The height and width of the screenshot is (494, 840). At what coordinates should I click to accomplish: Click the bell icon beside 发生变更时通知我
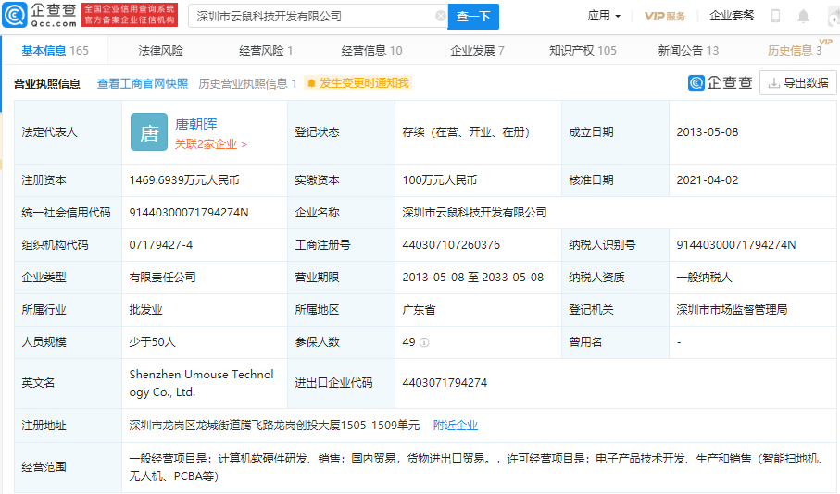tap(311, 83)
